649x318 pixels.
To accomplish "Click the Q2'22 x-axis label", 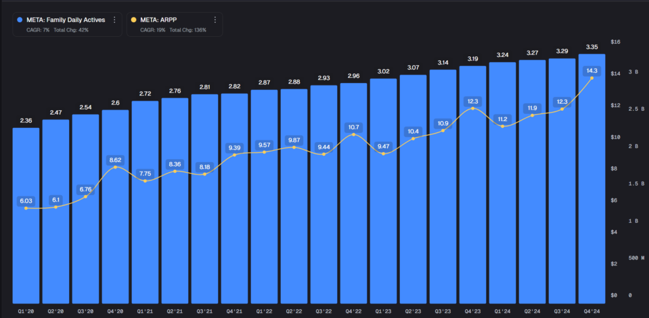I will coord(294,310).
